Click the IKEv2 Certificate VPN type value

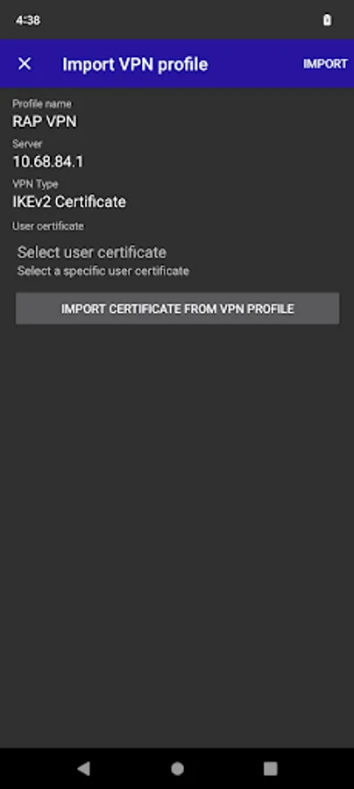69,202
